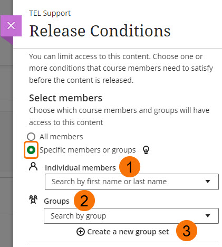
Task: Expand the individual members dropdown arrow
Action: coord(208,182)
